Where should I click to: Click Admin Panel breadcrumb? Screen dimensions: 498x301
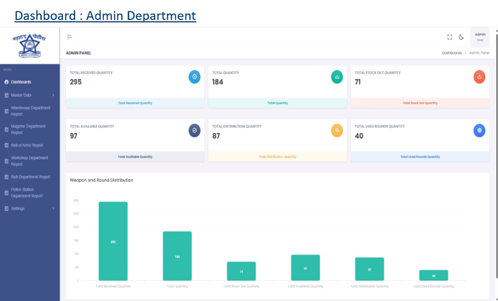coord(479,53)
